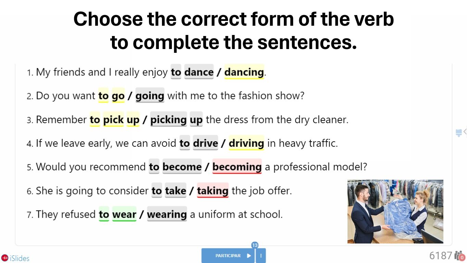Open the three-dot menu next to PARTICIPAR
Image resolution: width=467 pixels, height=263 pixels.
(x=261, y=255)
